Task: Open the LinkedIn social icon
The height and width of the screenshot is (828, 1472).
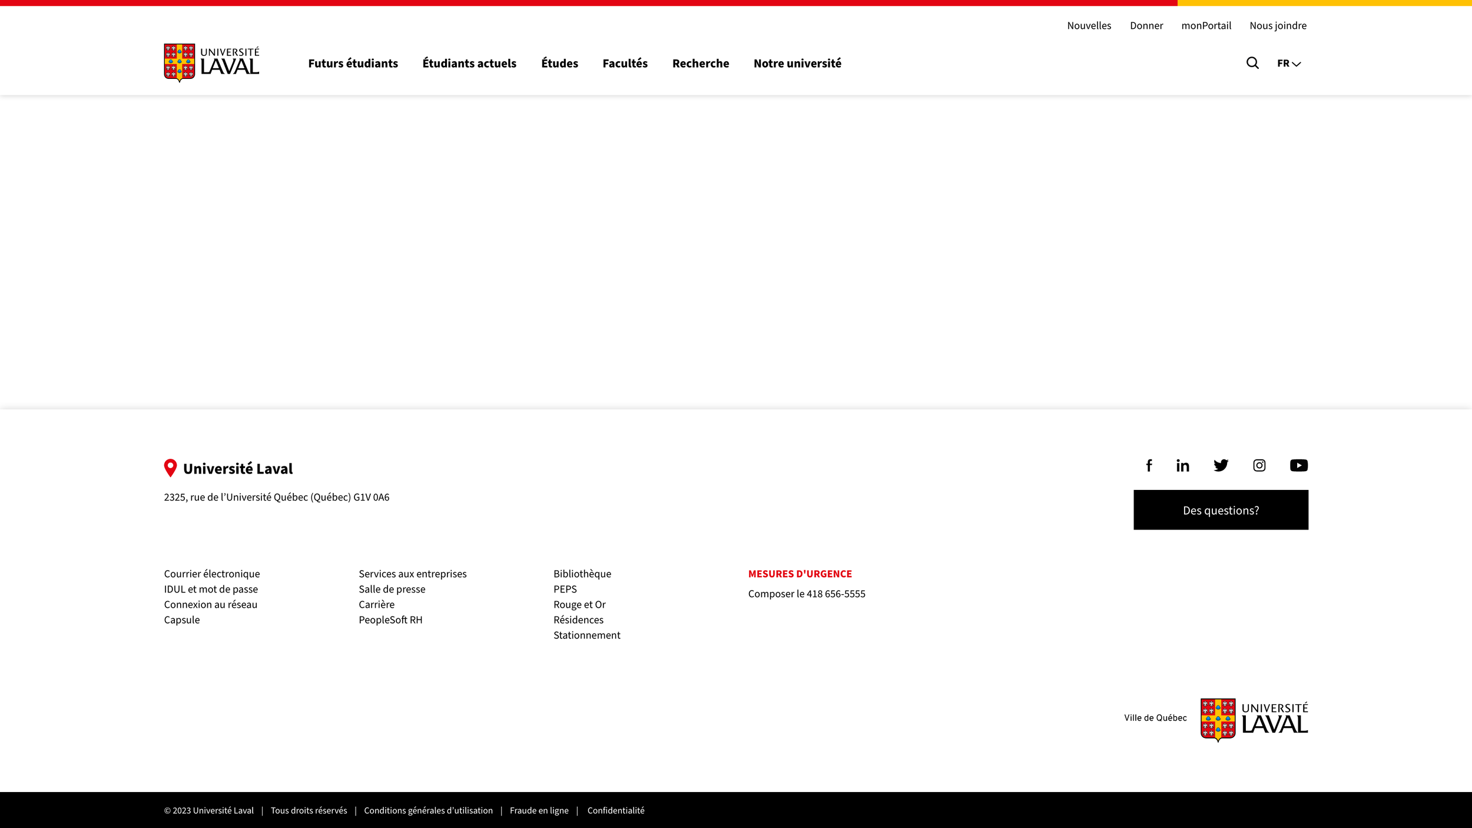Action: point(1183,466)
